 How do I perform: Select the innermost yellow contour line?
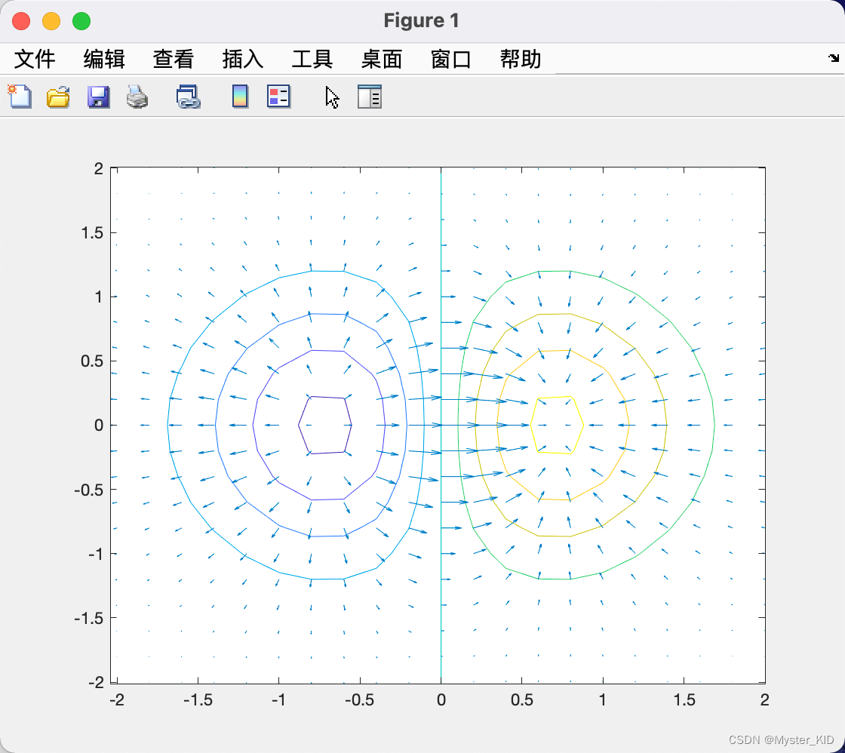(582, 425)
